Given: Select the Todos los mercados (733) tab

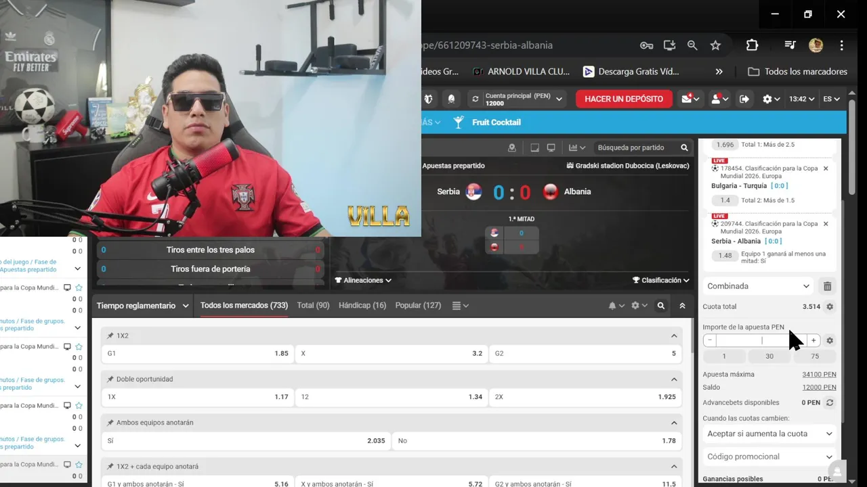Looking at the screenshot, I should point(244,306).
